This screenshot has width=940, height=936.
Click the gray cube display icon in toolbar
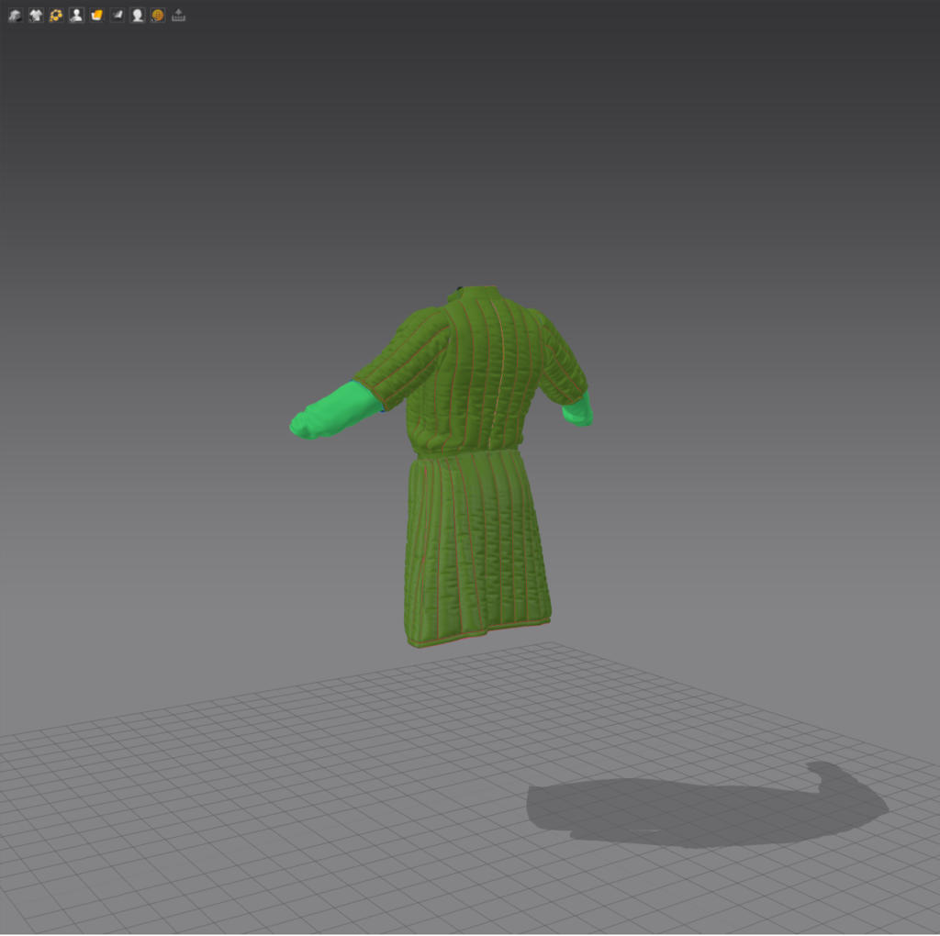click(x=16, y=16)
